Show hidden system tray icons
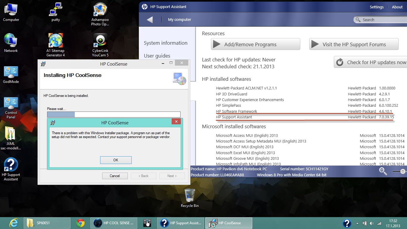 (357, 223)
